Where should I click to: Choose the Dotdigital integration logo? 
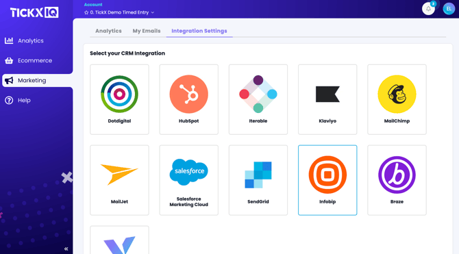(119, 94)
